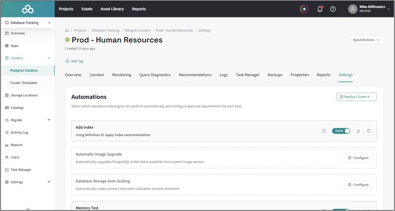395x211 pixels.
Task: Click the Add Index schedule clock icon
Action: pyautogui.click(x=324, y=131)
